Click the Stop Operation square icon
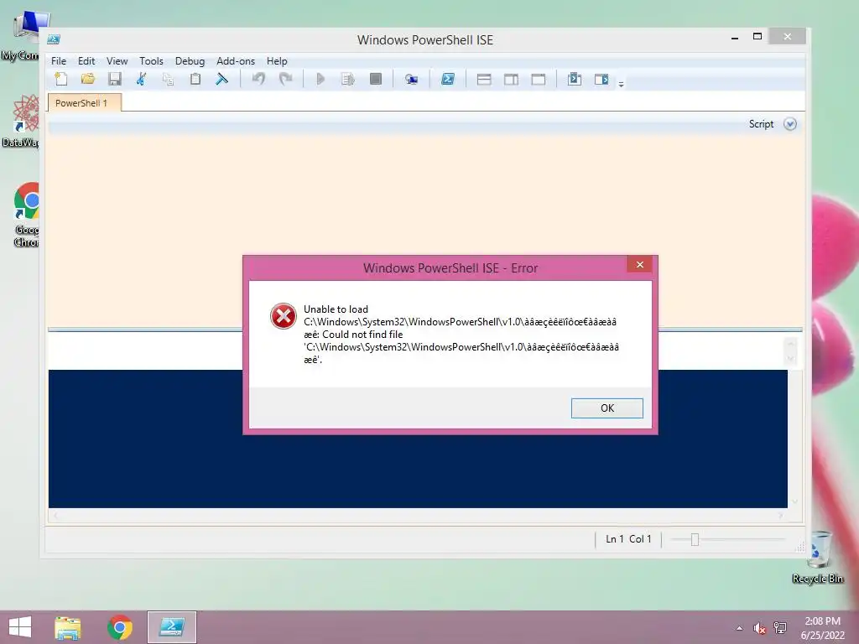 point(376,80)
